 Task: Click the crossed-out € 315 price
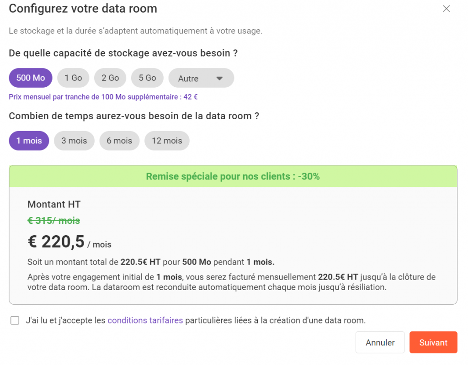coord(53,221)
